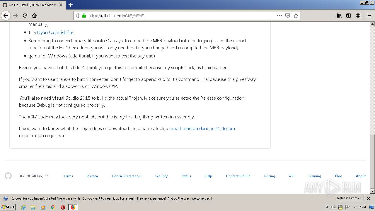Launch Opera browser from taskbar
This screenshot has width=375, height=211.
tap(63, 207)
